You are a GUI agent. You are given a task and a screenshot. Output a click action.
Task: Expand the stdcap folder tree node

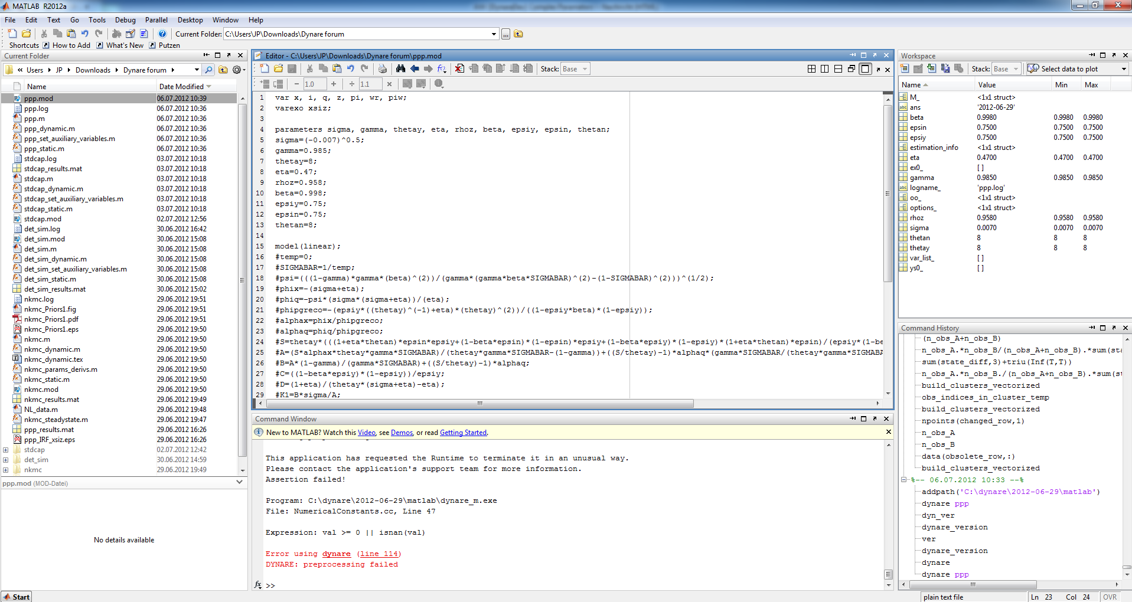5,450
